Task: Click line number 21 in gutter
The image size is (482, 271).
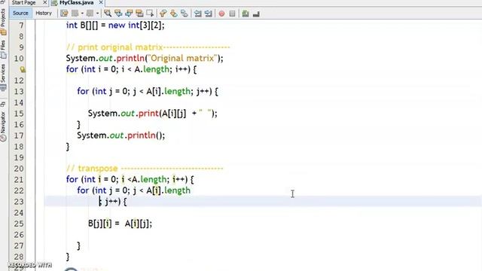Action: pyautogui.click(x=19, y=179)
